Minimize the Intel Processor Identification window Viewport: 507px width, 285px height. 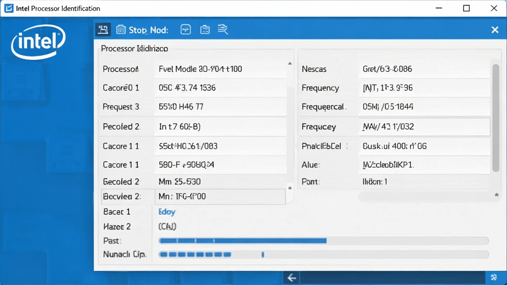(439, 8)
